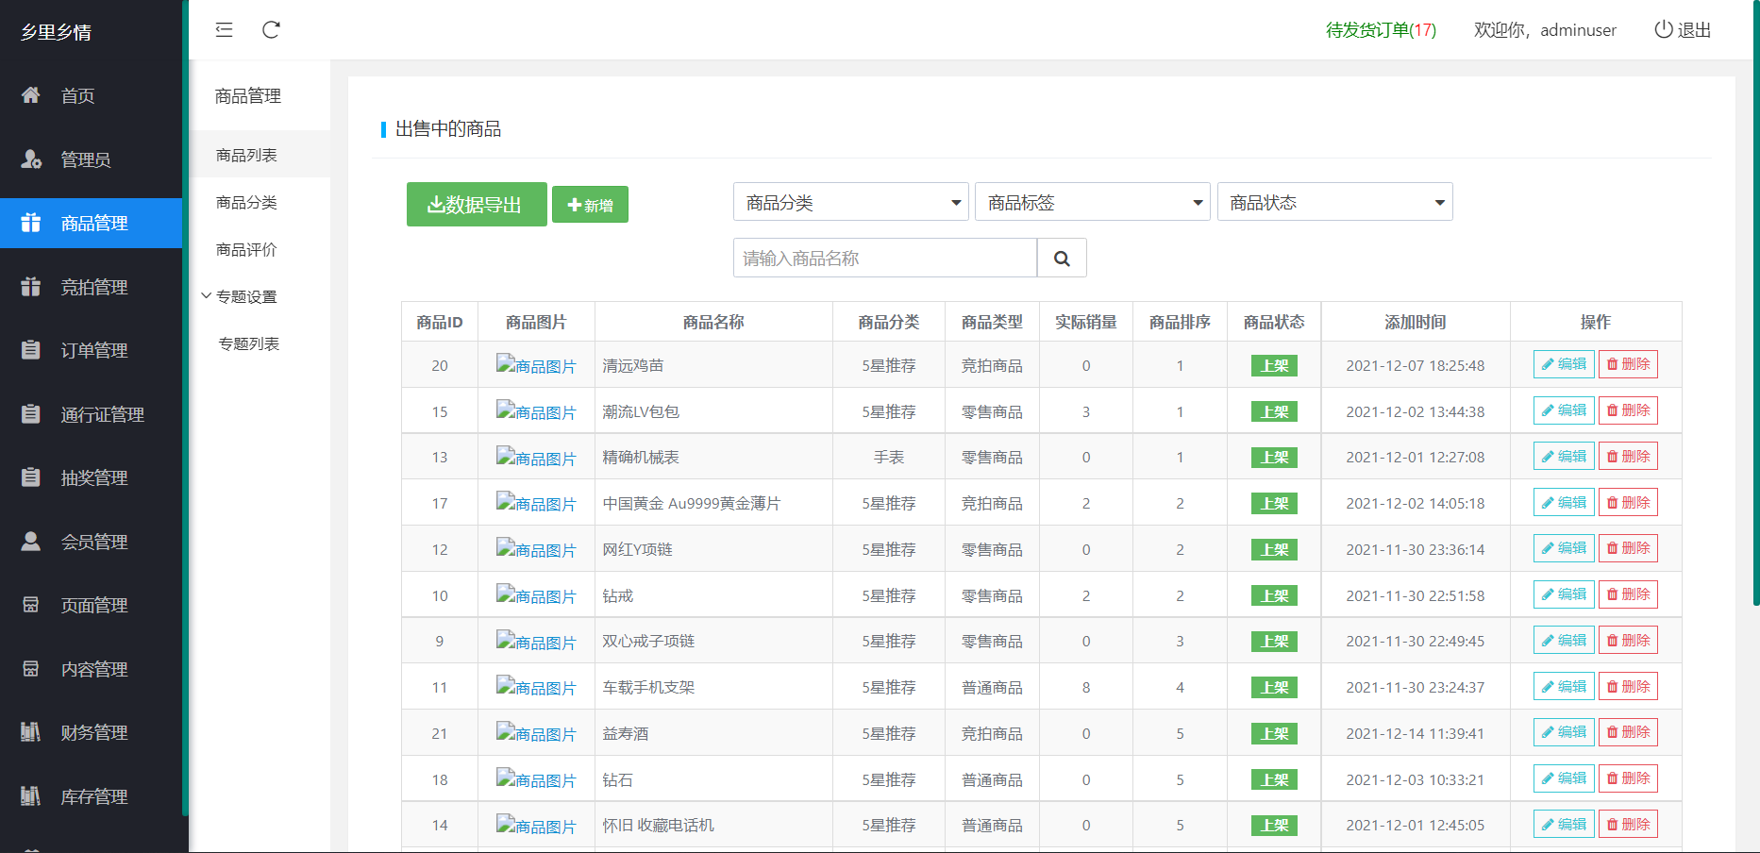Edit the 车载手机支架 product

pos(1564,686)
